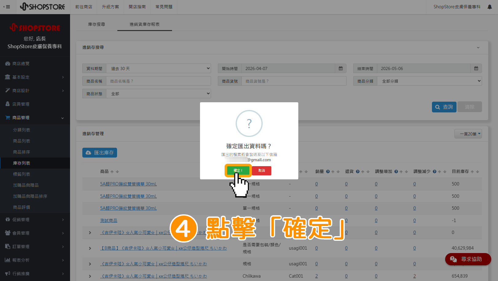Click the 查詢 search button
The image size is (498, 281).
(444, 107)
